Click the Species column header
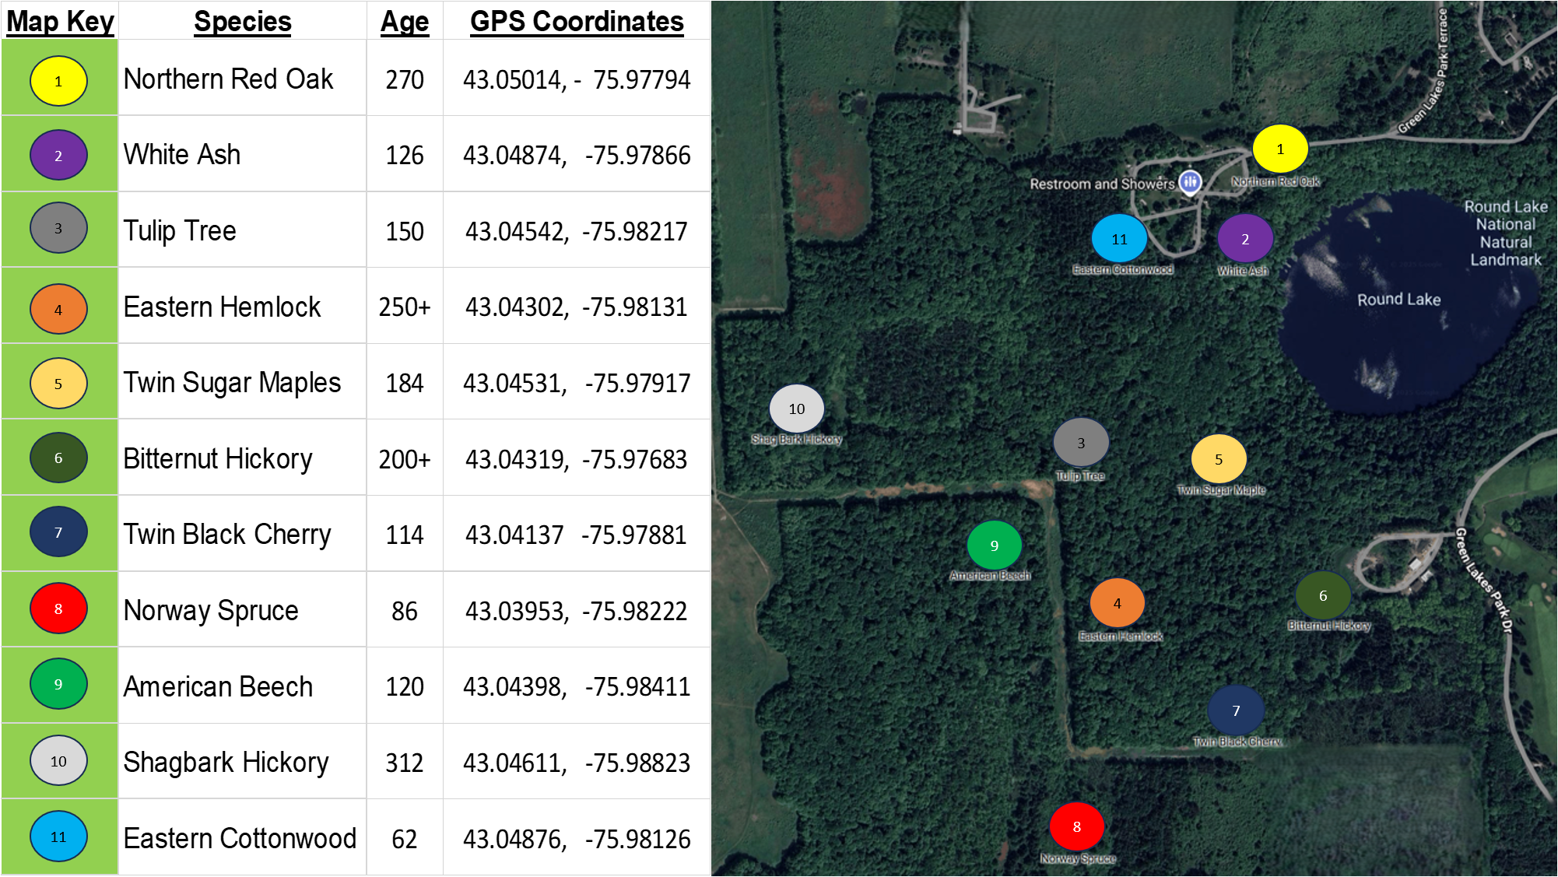 click(242, 21)
